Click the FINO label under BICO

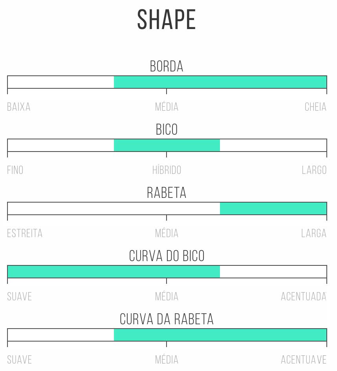point(15,170)
